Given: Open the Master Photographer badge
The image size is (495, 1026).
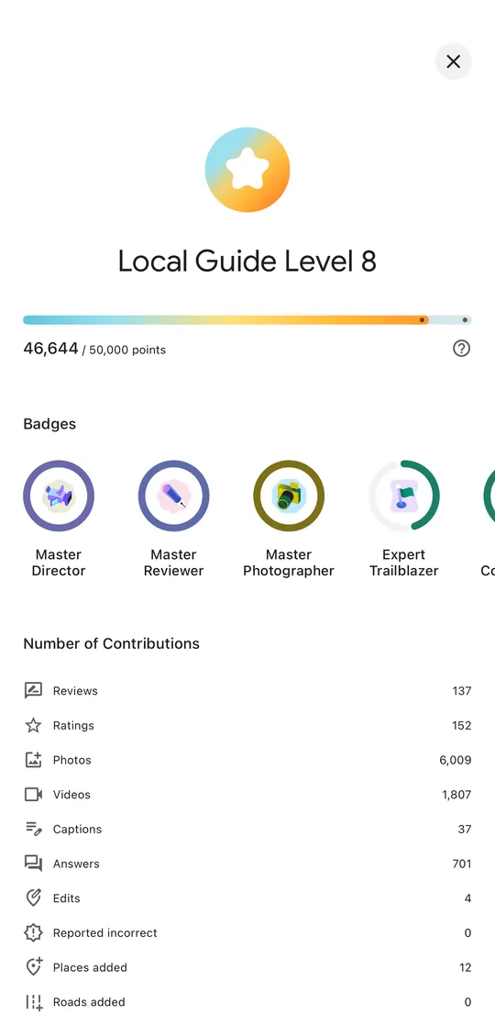Looking at the screenshot, I should coord(289,496).
